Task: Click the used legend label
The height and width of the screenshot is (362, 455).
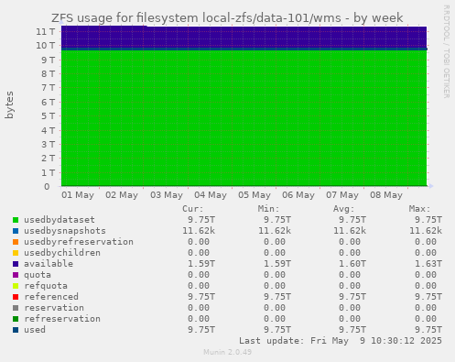Action: (35, 330)
